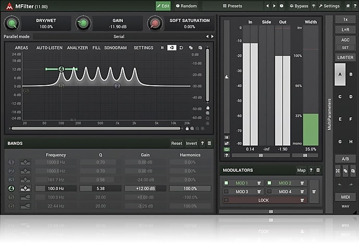359x247 pixels.
Task: Open the Modulators help question mark
Action: [311, 170]
